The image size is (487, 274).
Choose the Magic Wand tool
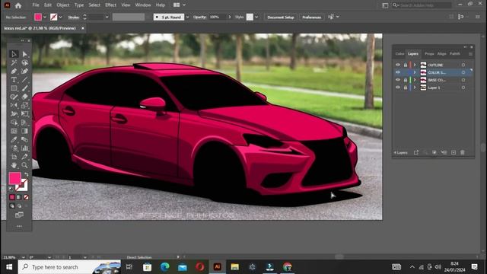pos(14,62)
